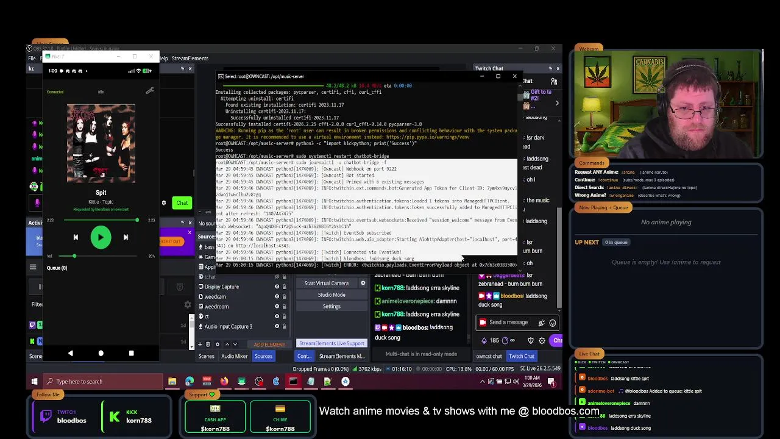Image resolution: width=780 pixels, height=439 pixels.
Task: Open OBS Settings from the Controls dock
Action: tap(331, 306)
